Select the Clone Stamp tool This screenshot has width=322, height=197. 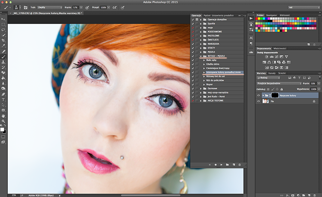click(3, 62)
